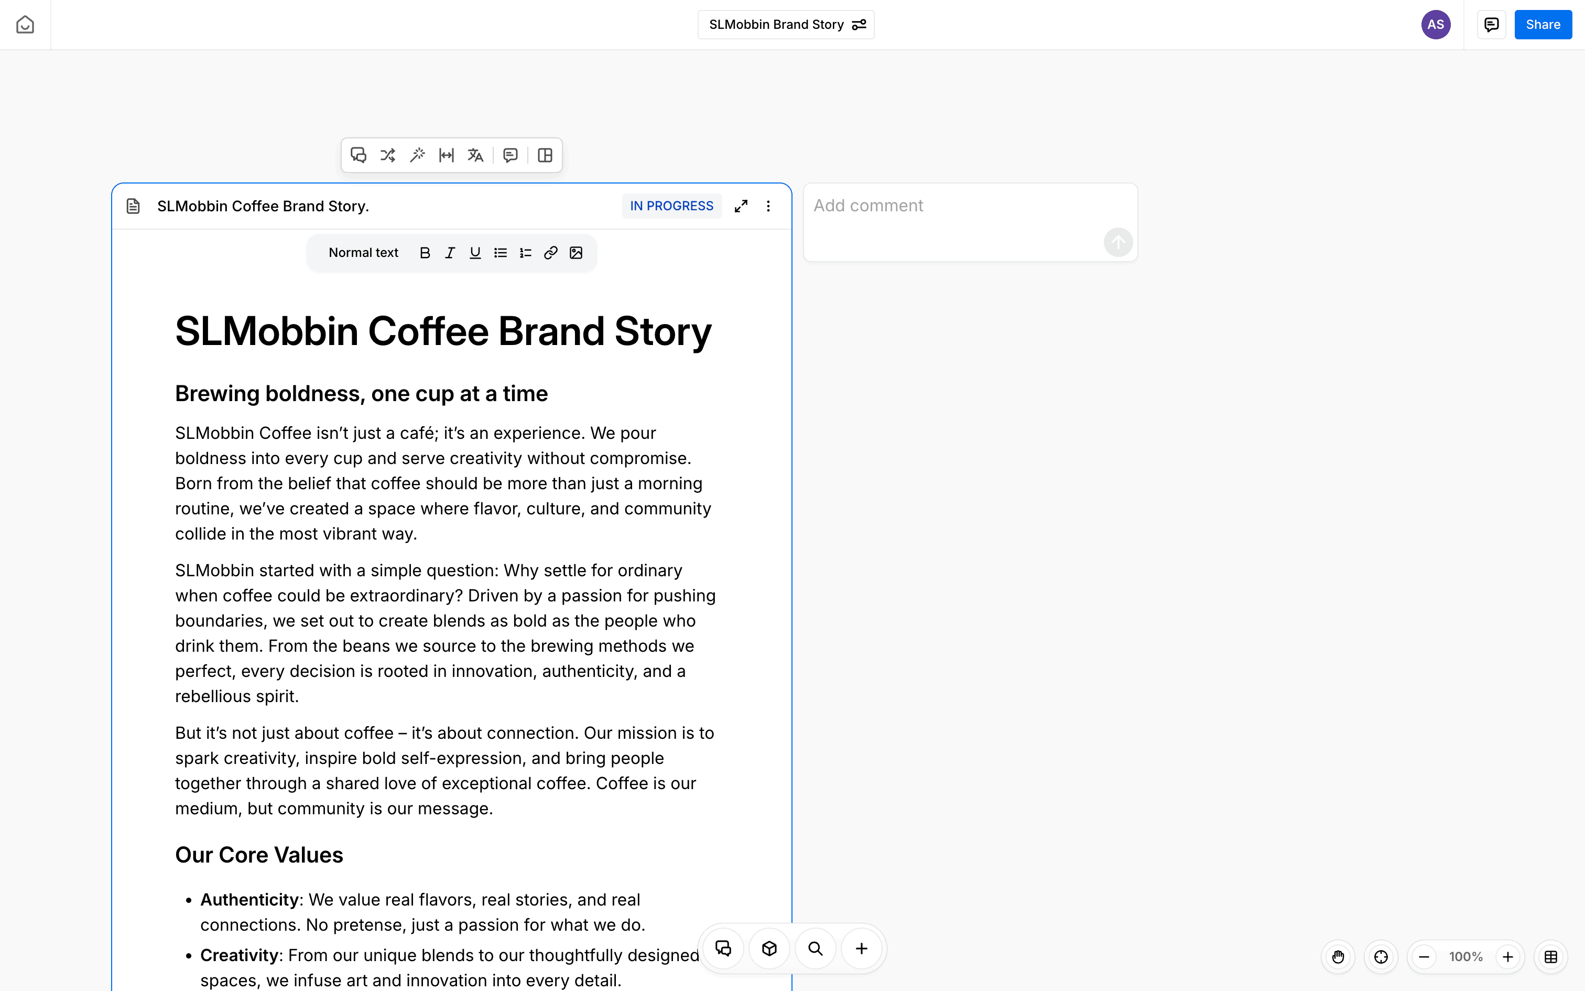Click the home icon

tap(25, 25)
